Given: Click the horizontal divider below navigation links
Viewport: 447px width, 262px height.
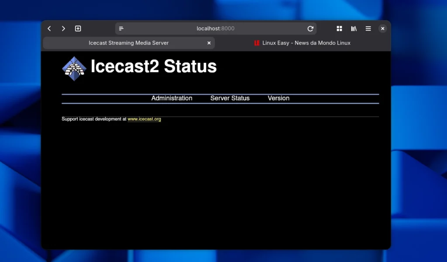Looking at the screenshot, I should tap(220, 103).
